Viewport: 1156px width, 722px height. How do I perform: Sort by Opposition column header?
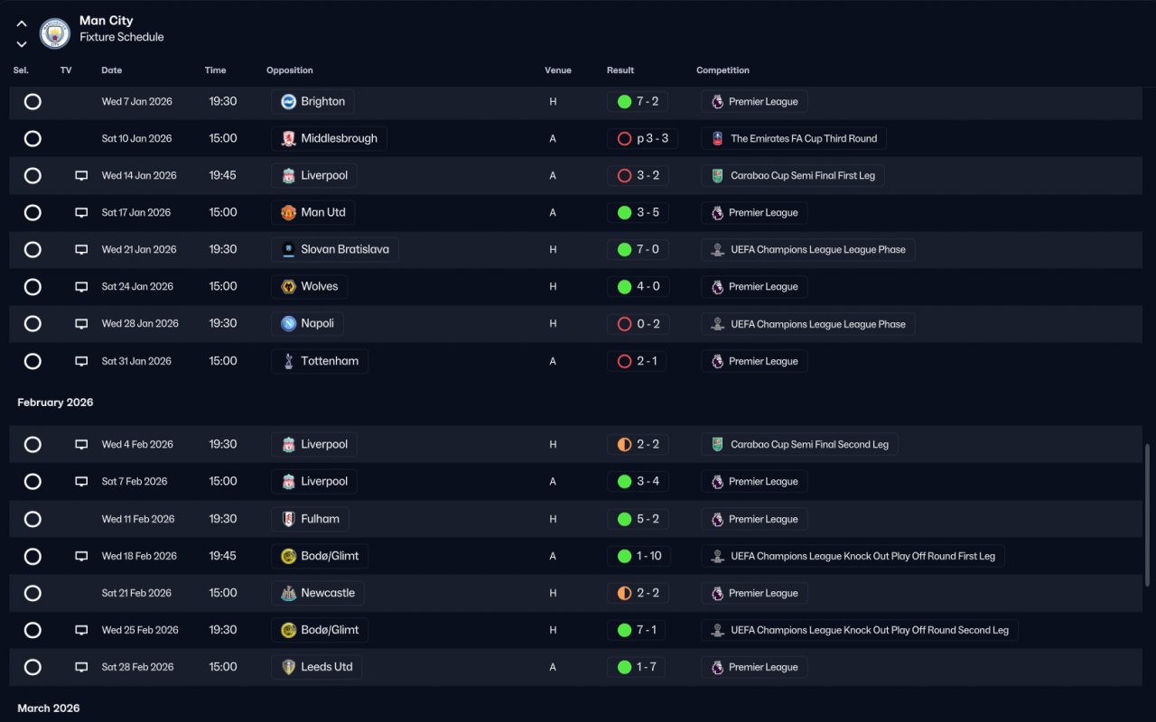click(290, 70)
